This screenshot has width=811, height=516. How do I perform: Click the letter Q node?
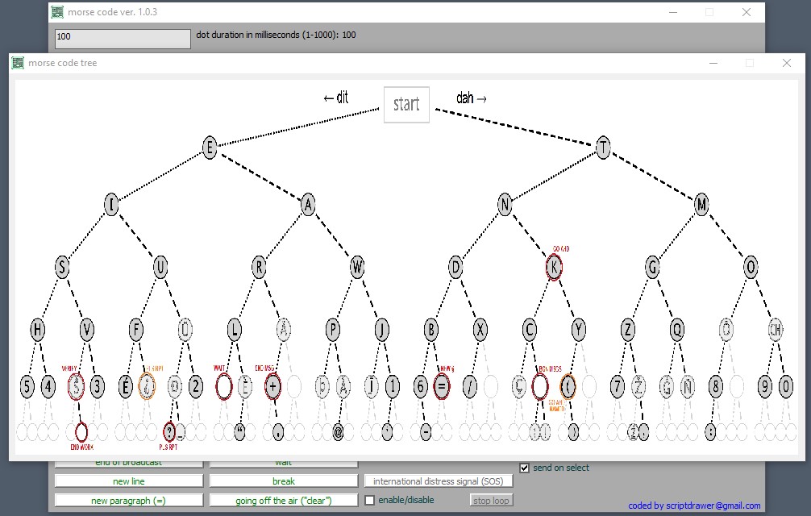[677, 327]
